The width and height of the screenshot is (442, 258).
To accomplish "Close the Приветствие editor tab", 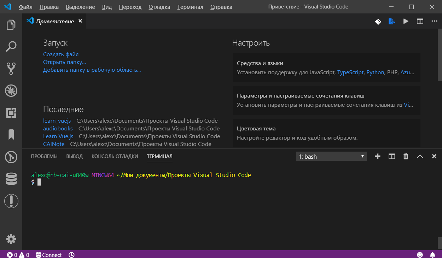I will [x=80, y=21].
